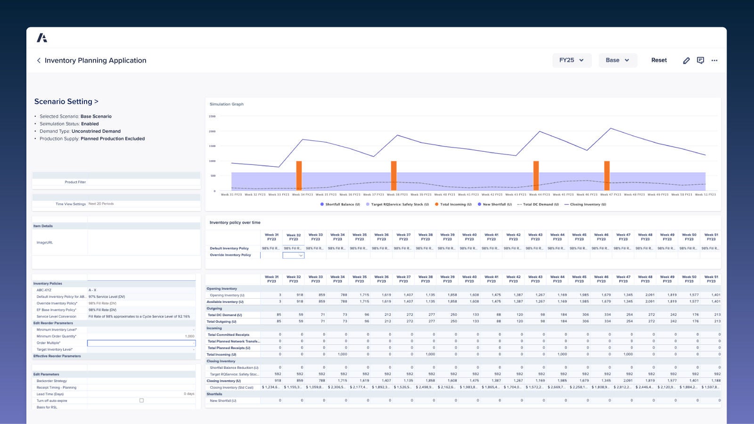The height and width of the screenshot is (424, 754).
Task: Click the Anaplan logo icon
Action: click(x=42, y=38)
